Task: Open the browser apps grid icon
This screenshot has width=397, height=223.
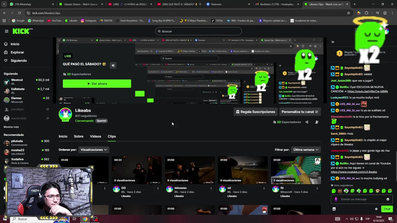Action: tap(4, 21)
